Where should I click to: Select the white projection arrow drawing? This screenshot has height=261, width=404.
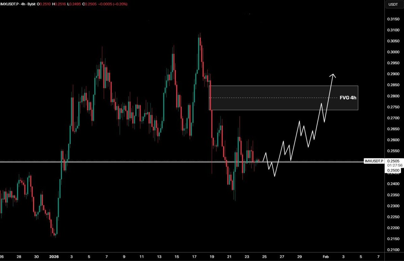pyautogui.click(x=333, y=77)
